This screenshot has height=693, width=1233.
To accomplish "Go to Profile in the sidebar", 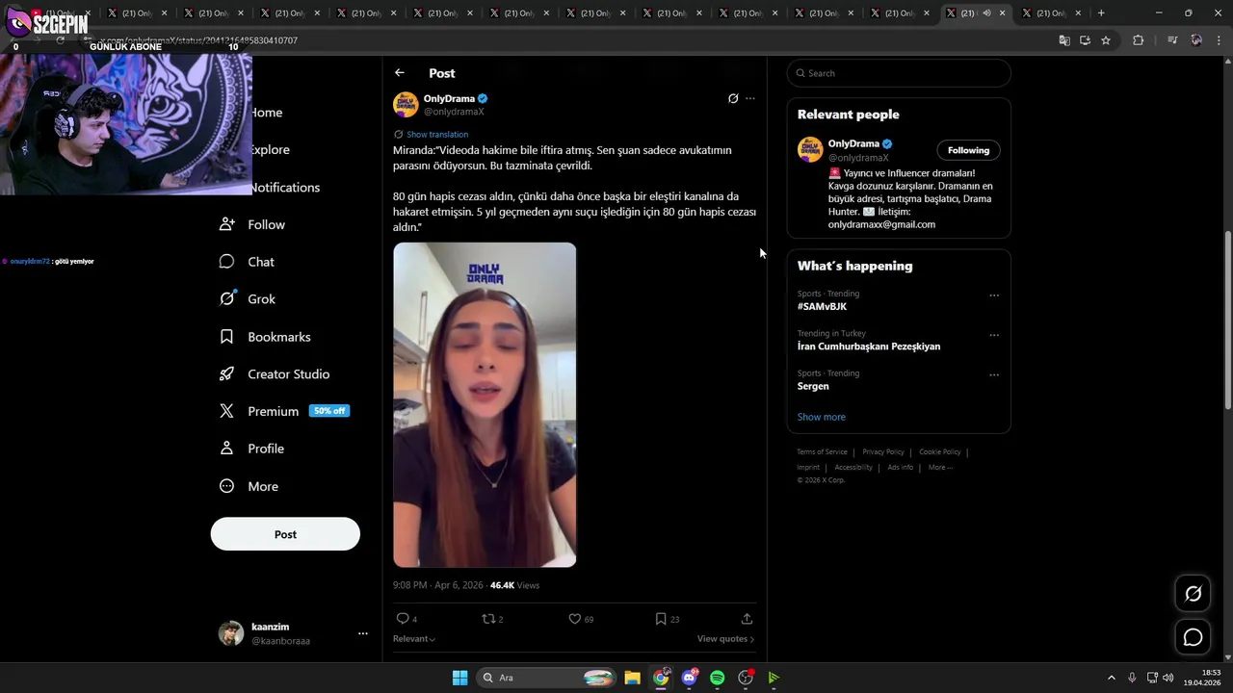I will pos(251,449).
